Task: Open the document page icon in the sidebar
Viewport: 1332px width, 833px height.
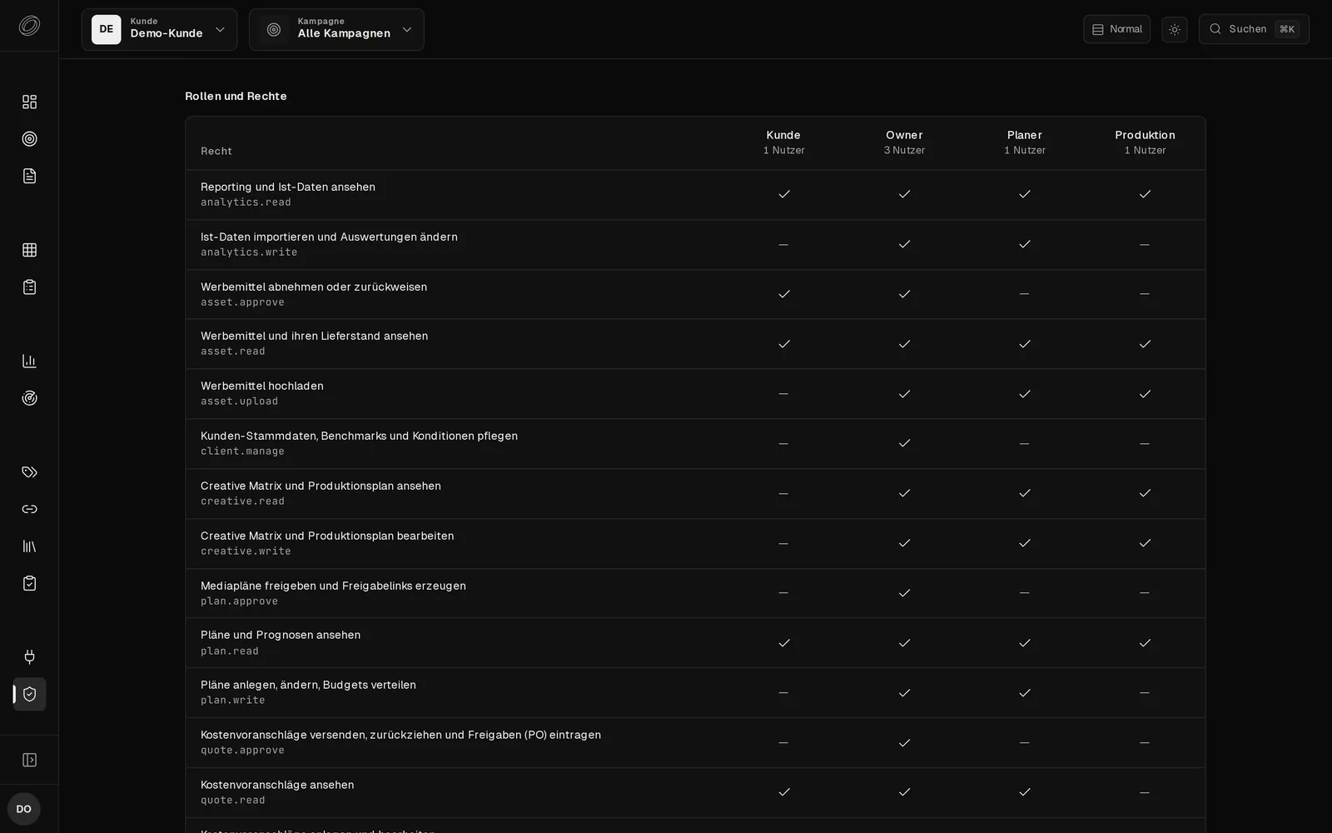Action: (x=29, y=176)
